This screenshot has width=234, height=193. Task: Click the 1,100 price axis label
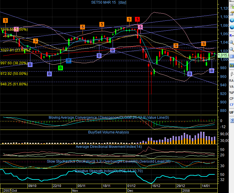(x=224, y=17)
